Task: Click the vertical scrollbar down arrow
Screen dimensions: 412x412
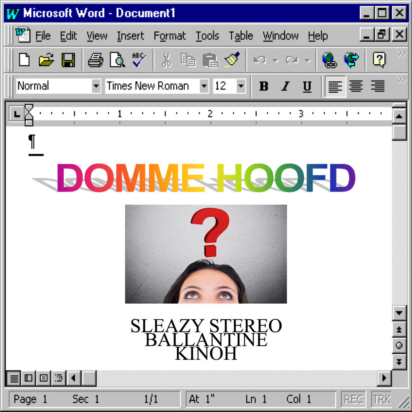Action: (399, 313)
